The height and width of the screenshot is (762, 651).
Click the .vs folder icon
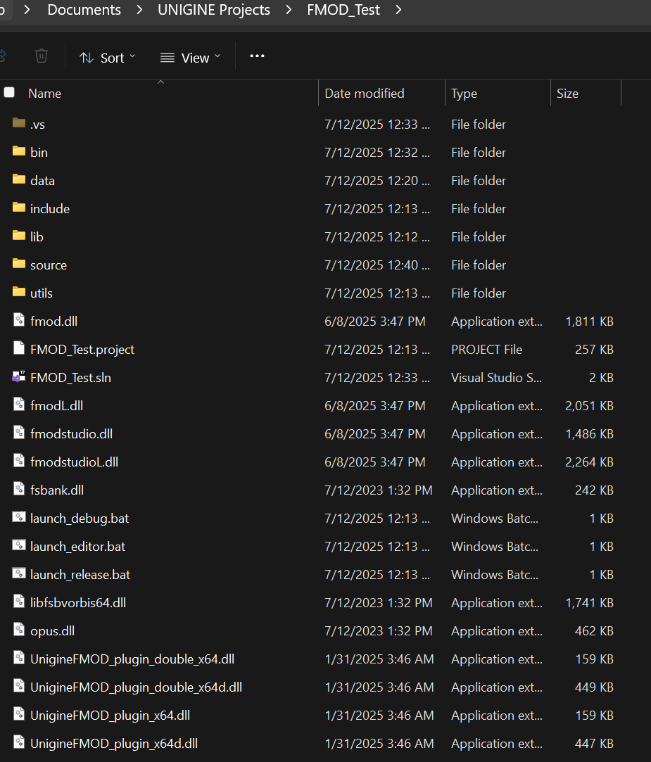coord(19,124)
